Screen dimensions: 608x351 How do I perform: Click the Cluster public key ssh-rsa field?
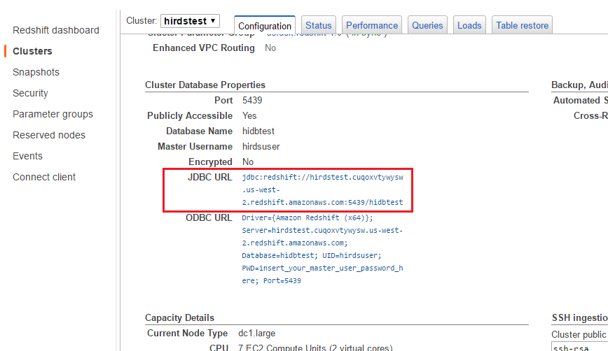(x=580, y=347)
